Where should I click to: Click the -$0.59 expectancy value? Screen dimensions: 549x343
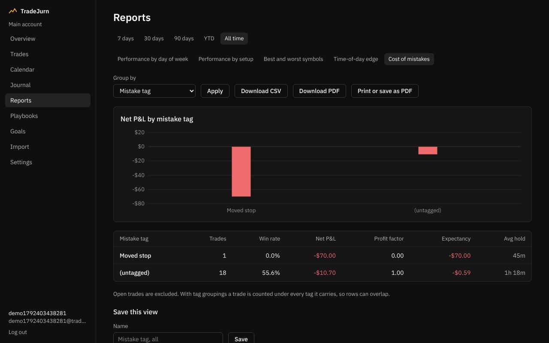462,273
